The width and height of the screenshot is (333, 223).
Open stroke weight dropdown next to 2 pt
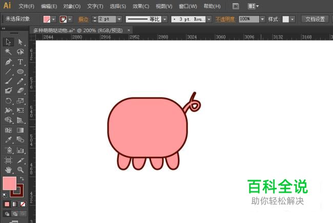[119, 19]
